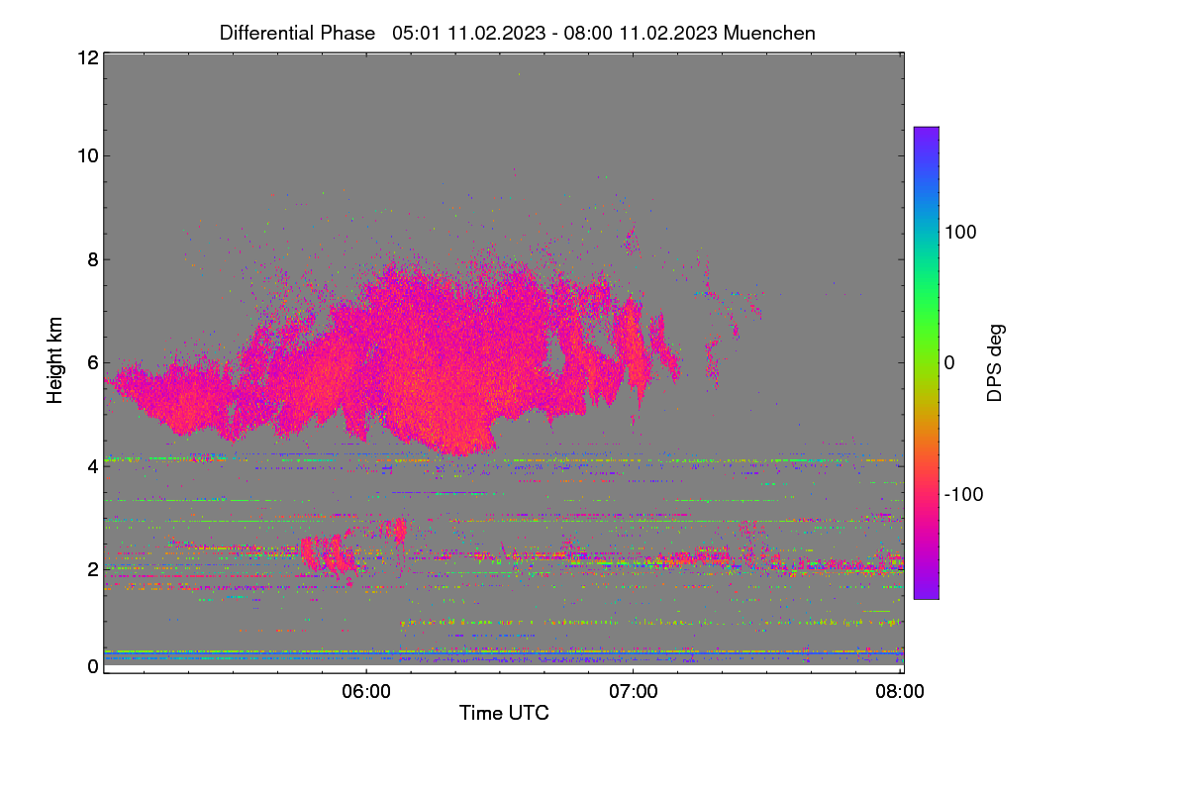Click the height tick label 0
The height and width of the screenshot is (792, 1188).
93,666
